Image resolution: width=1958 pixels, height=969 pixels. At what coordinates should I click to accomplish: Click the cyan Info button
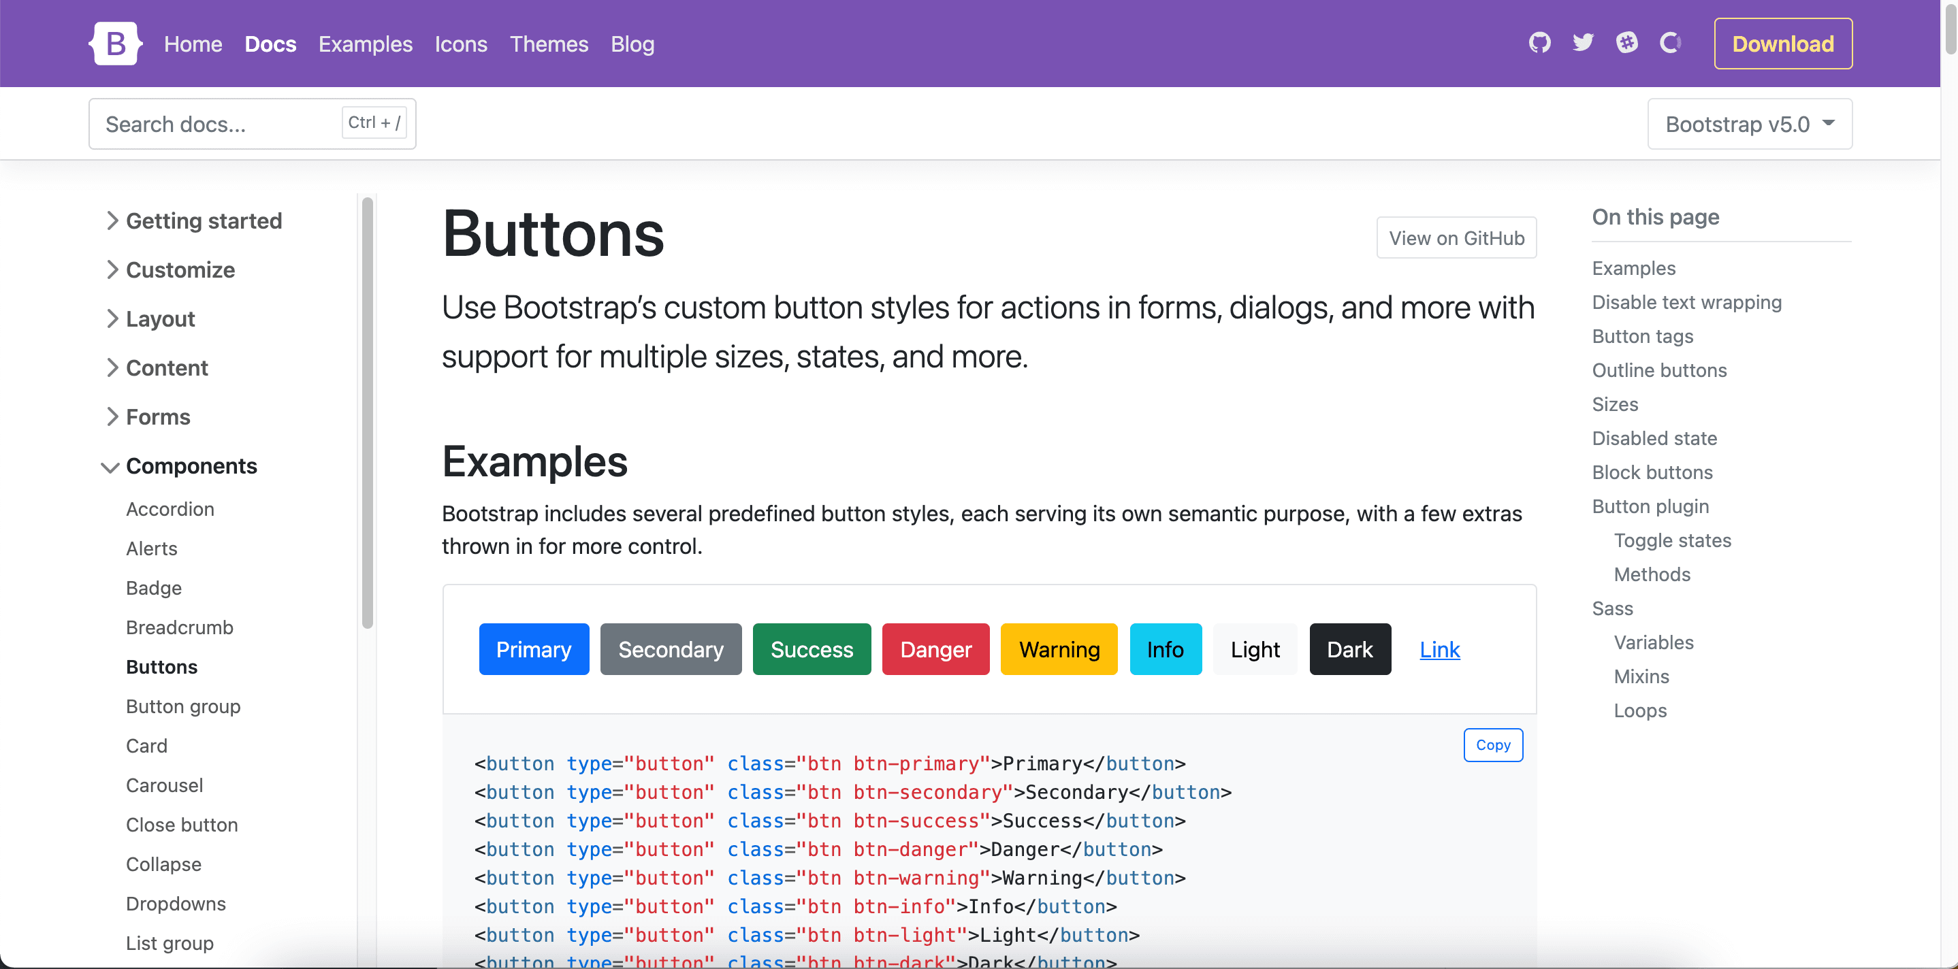1166,649
